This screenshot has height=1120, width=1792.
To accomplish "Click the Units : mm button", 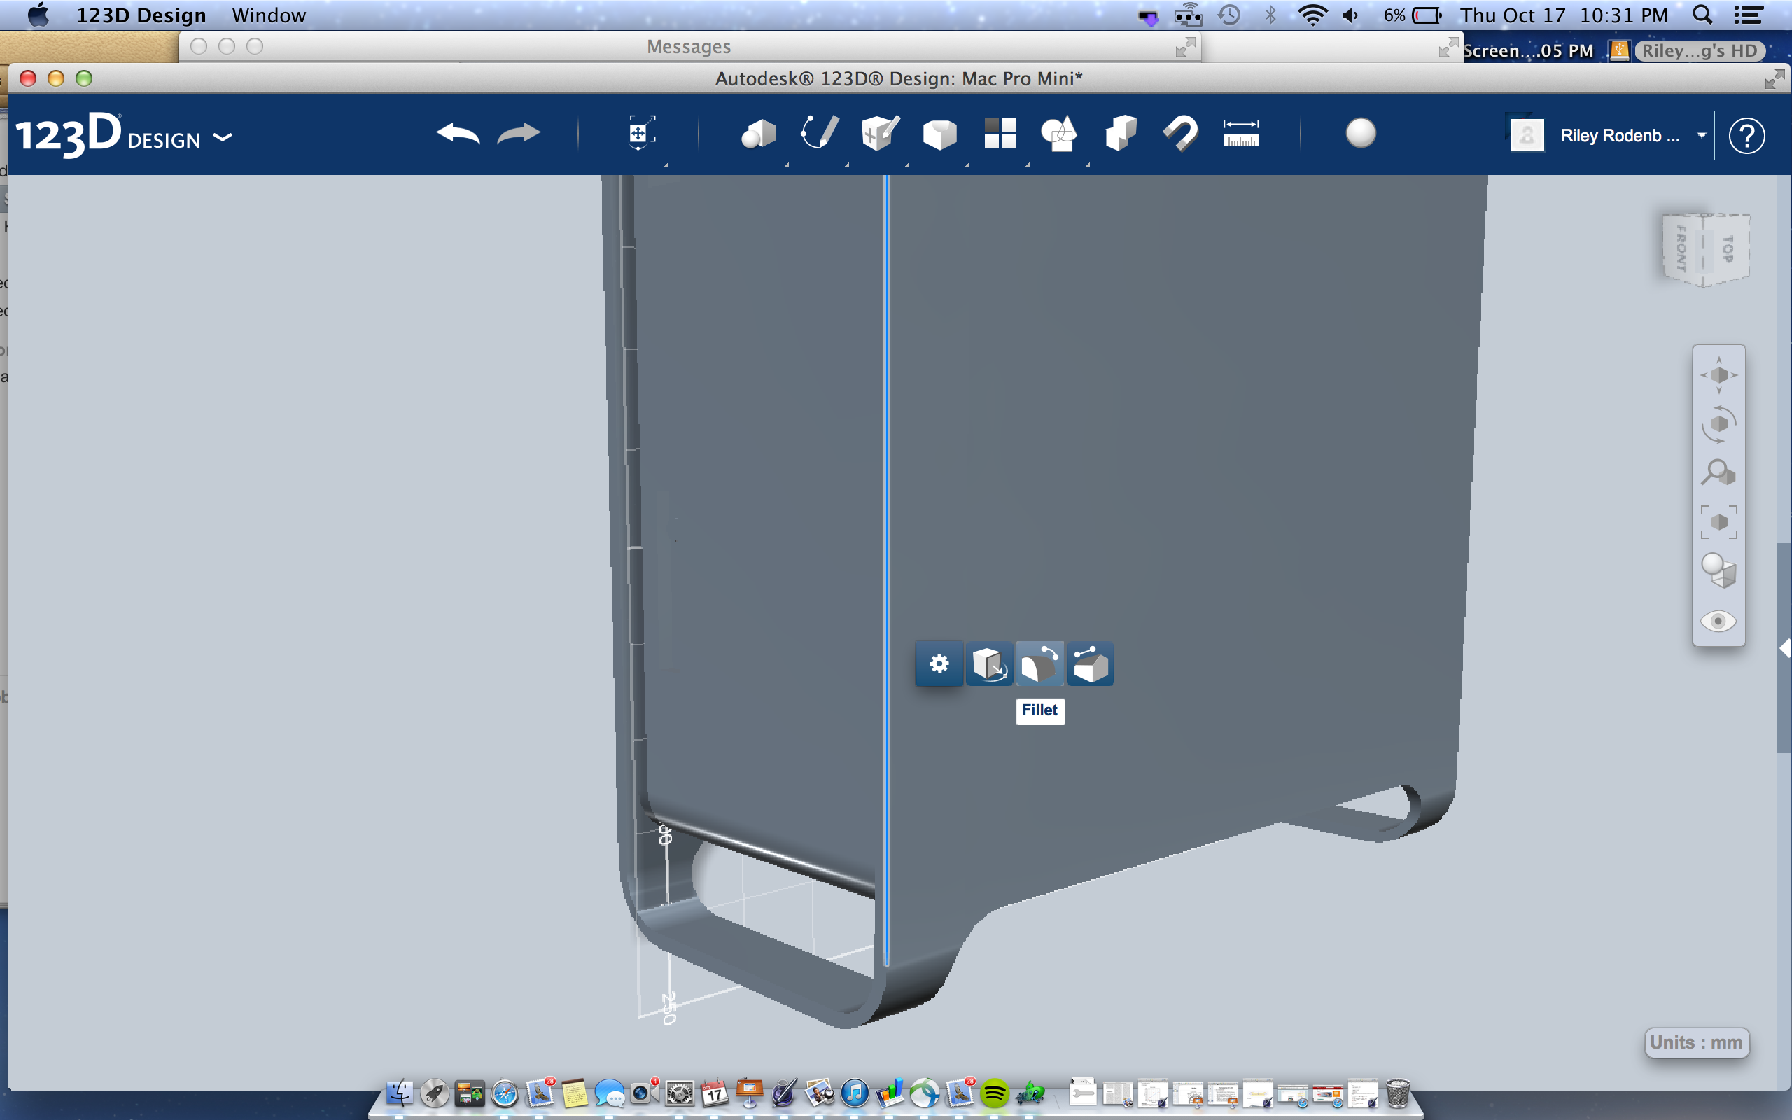I will click(x=1697, y=1042).
